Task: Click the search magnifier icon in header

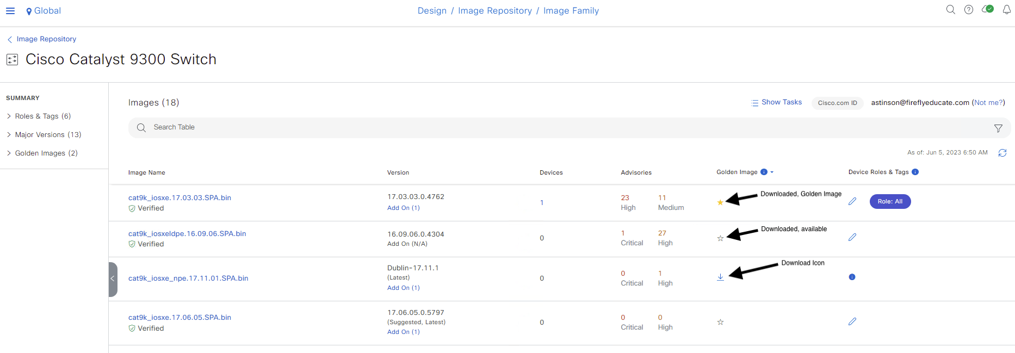Action: pyautogui.click(x=951, y=10)
